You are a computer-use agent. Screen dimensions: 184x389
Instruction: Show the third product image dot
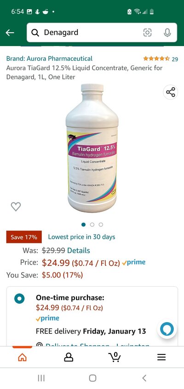coord(101,224)
